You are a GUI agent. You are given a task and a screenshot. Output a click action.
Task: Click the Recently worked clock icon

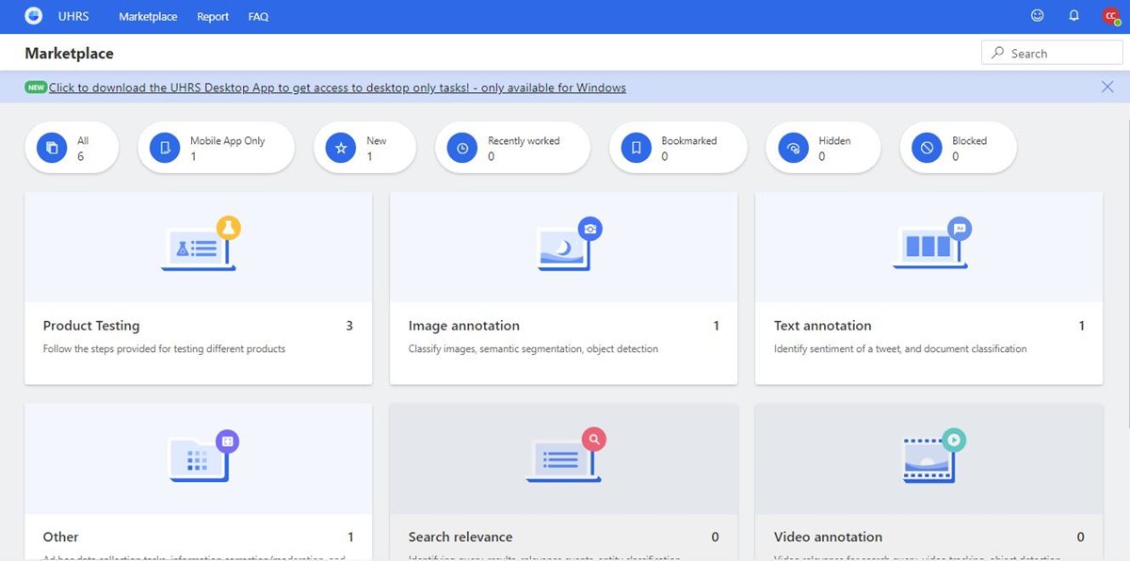tap(462, 148)
